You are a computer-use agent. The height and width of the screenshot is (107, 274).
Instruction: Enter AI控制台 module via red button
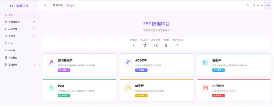click(218, 95)
